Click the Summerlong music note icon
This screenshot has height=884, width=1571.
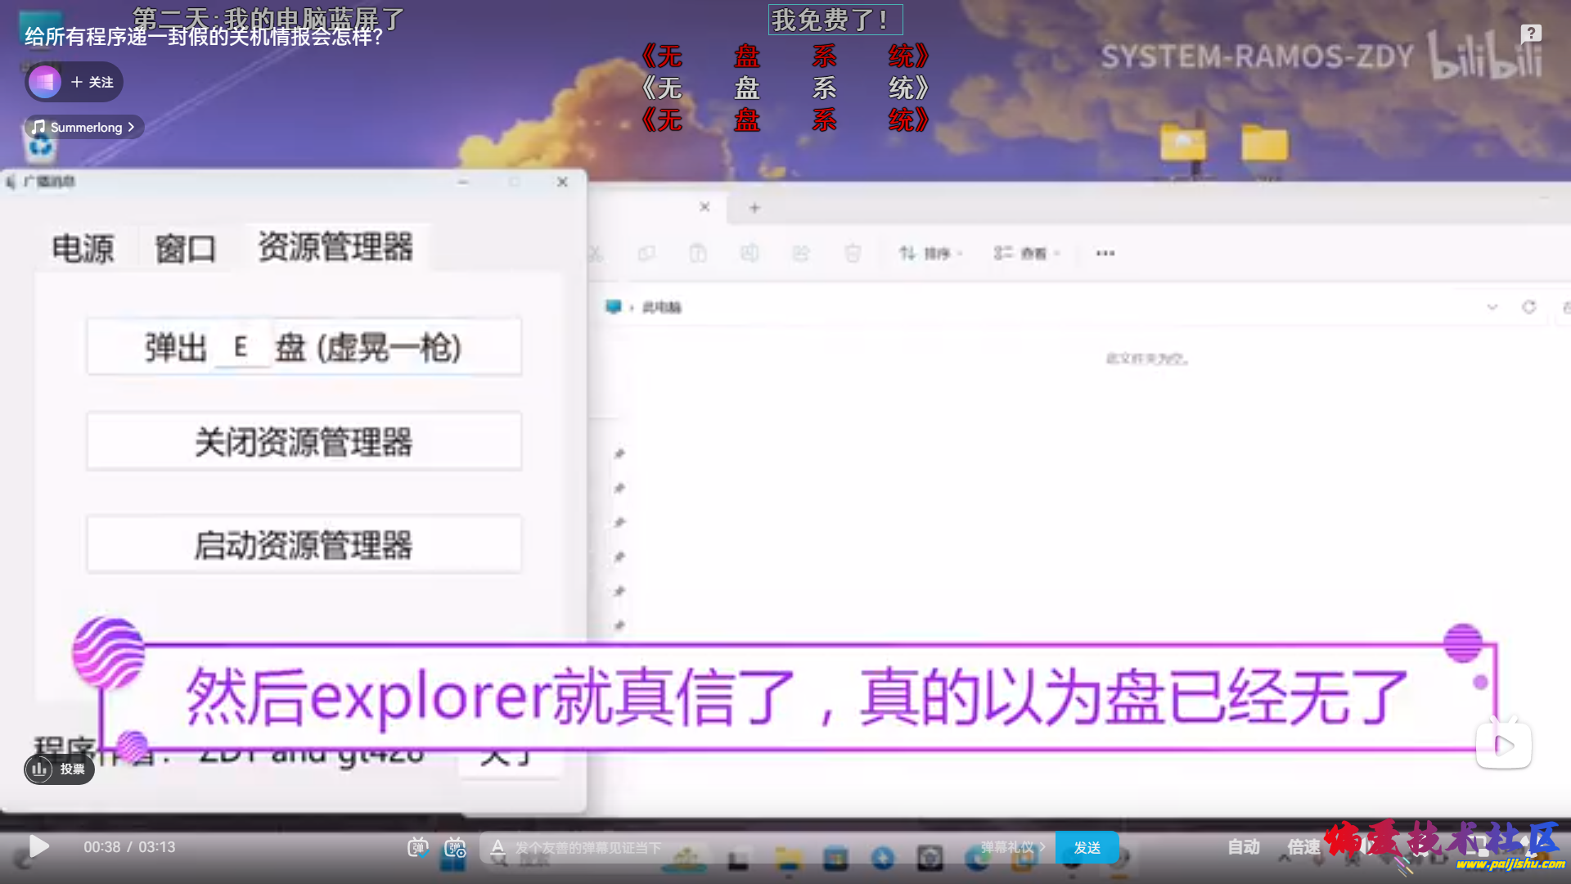click(36, 127)
